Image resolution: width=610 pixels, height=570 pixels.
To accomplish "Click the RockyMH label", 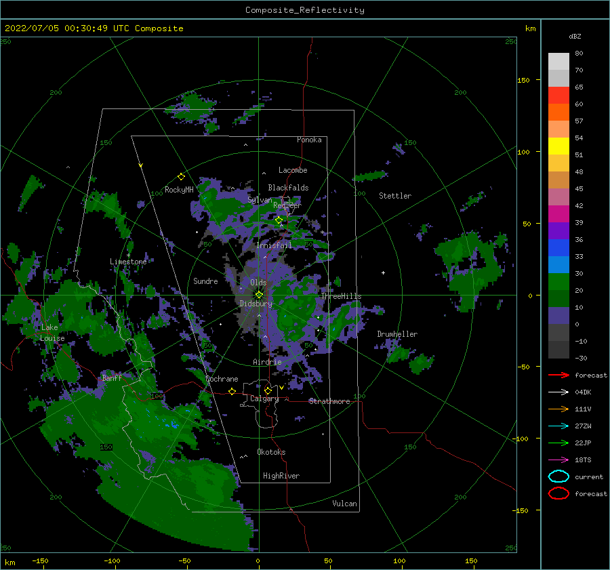I will (179, 190).
